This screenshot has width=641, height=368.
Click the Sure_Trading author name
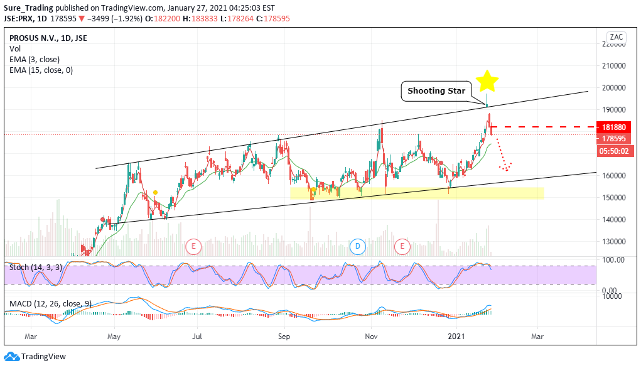pyautogui.click(x=28, y=8)
